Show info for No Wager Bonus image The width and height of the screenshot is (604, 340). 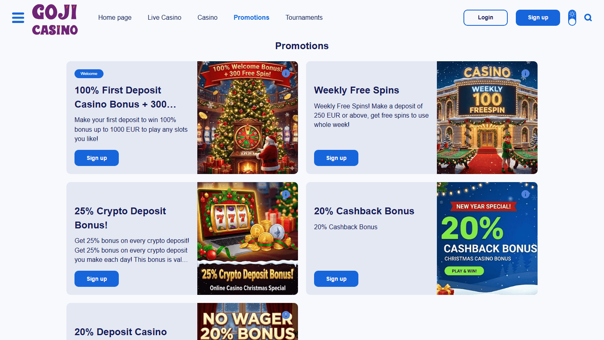click(x=286, y=315)
